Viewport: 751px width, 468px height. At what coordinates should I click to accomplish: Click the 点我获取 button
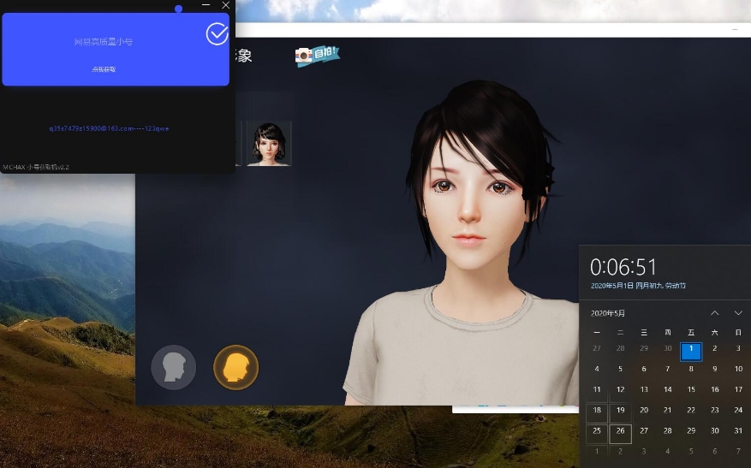pos(104,69)
